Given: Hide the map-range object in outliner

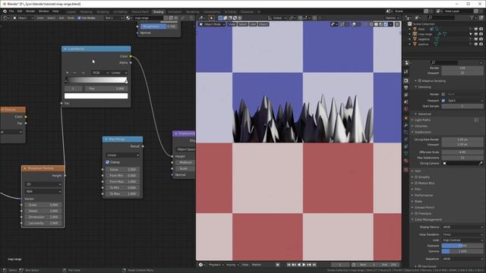Looking at the screenshot, I should pos(476,34).
